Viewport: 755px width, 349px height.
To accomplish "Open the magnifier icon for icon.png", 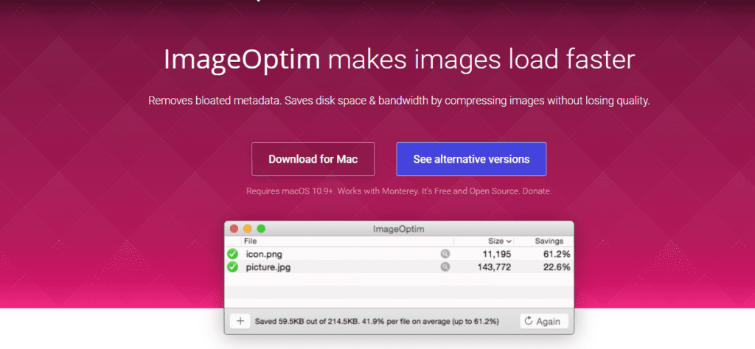I will tap(445, 254).
